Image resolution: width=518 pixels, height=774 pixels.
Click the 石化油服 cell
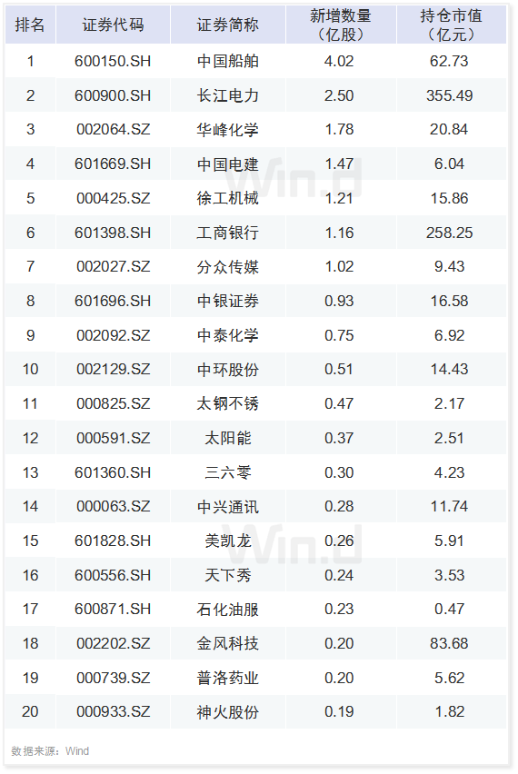[x=227, y=610]
